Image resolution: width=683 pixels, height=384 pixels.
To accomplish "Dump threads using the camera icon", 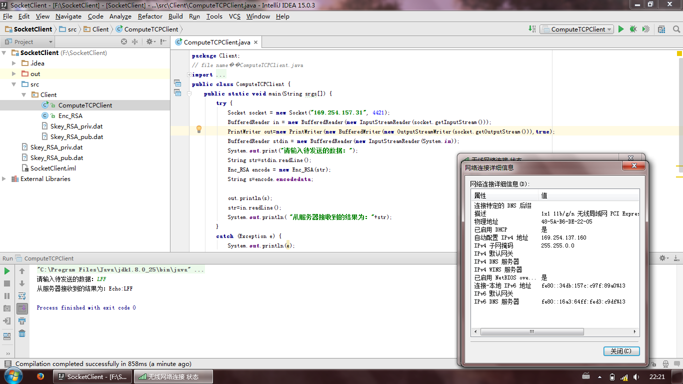I will click(x=7, y=308).
